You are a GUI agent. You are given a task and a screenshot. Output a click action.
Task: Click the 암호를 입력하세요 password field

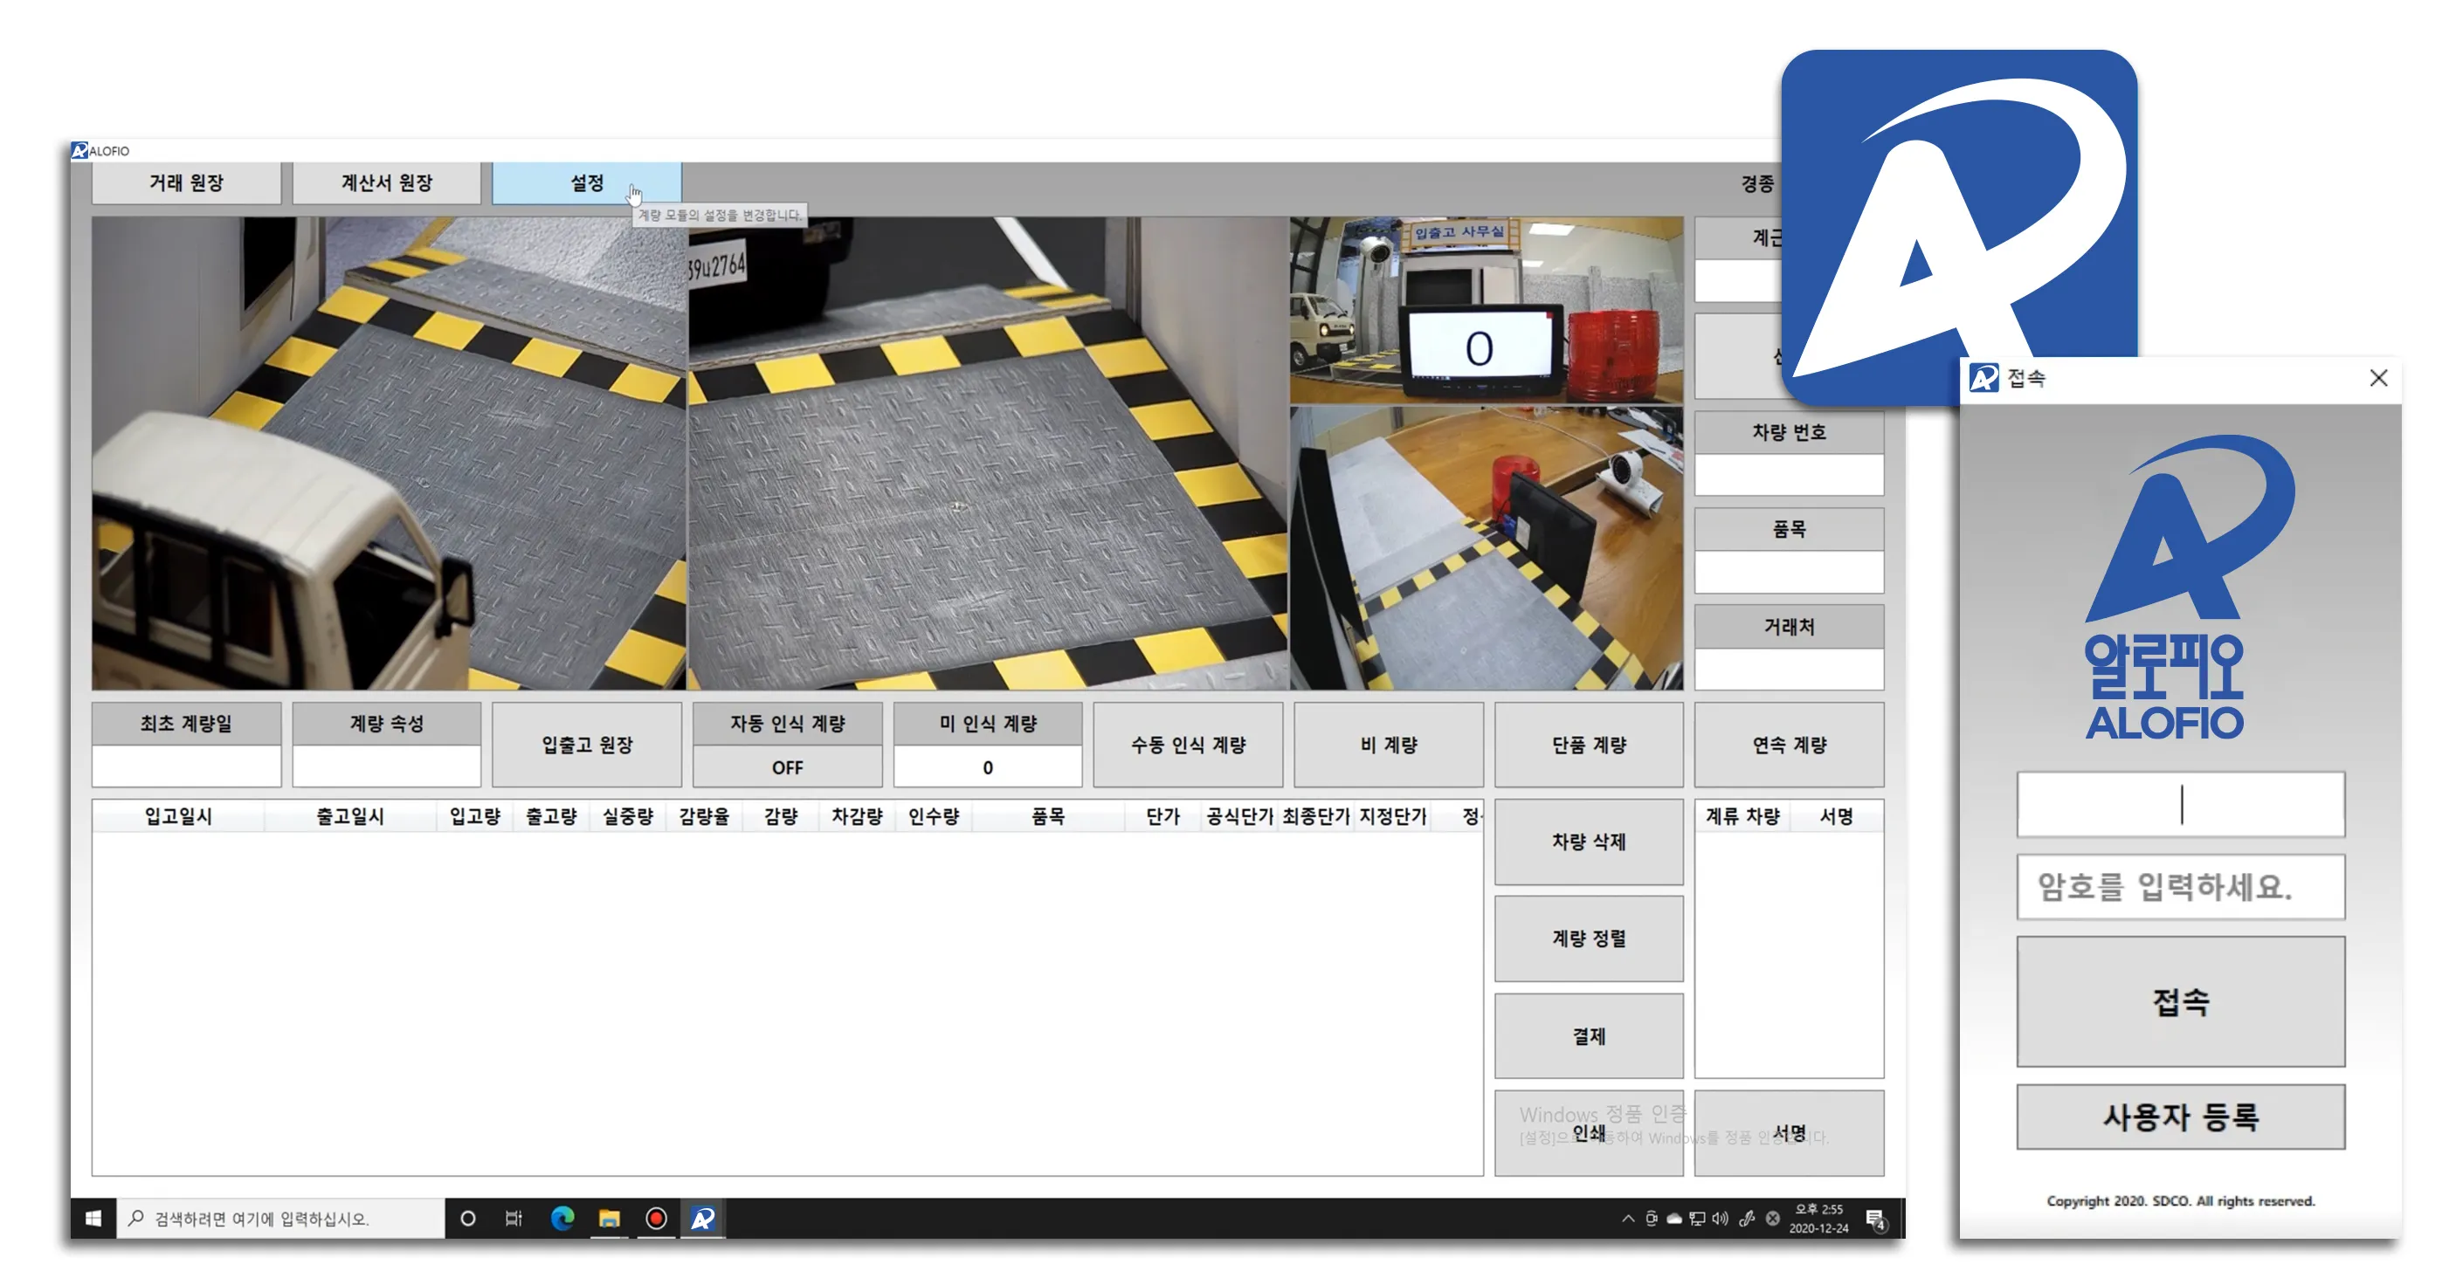pyautogui.click(x=2181, y=887)
